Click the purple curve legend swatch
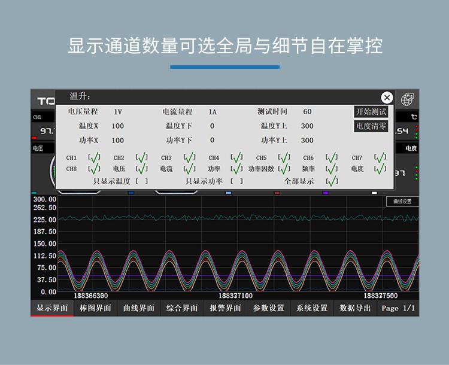The image size is (449, 365). pos(326,193)
